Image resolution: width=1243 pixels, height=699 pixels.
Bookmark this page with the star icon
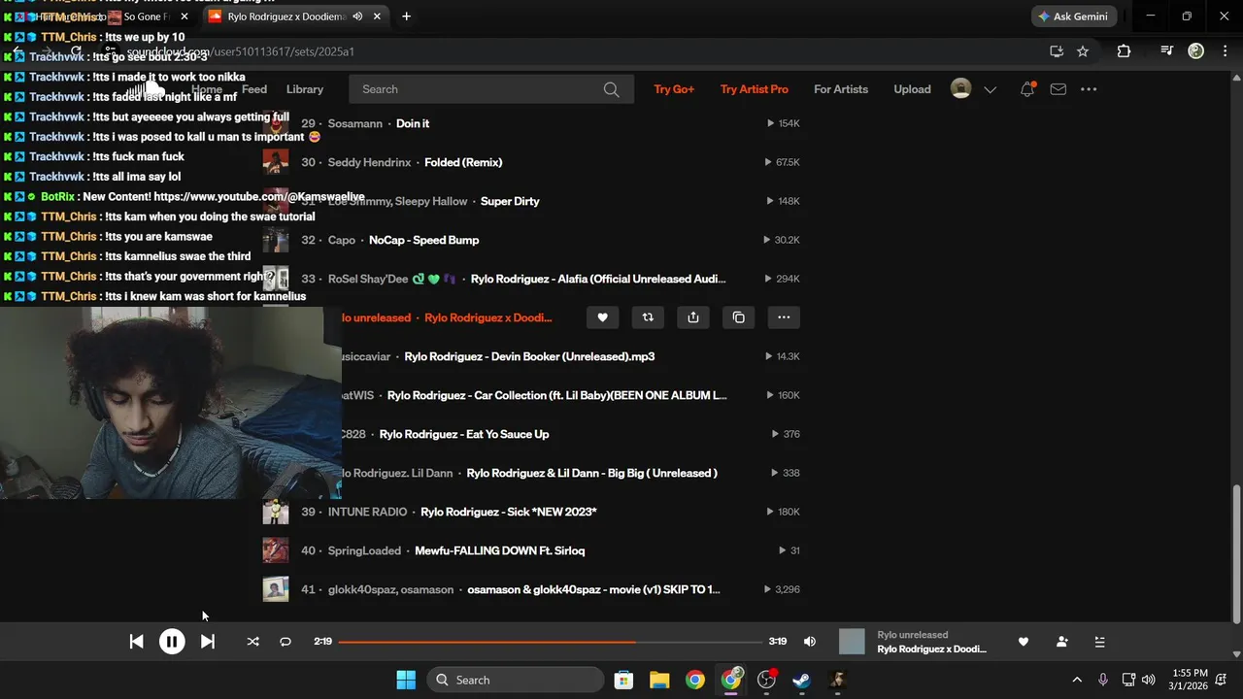(1083, 51)
